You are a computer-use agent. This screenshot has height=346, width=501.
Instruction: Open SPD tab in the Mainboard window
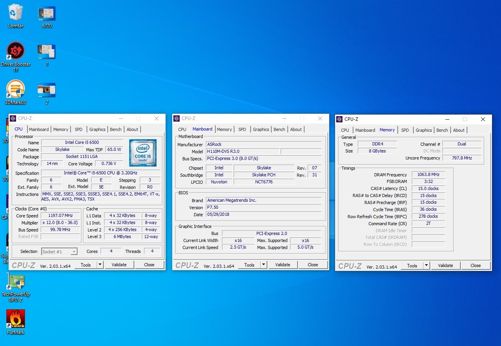tap(242, 129)
